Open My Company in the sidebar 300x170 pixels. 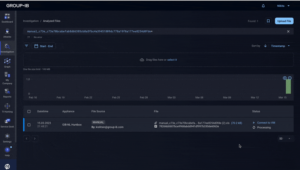pos(7,78)
